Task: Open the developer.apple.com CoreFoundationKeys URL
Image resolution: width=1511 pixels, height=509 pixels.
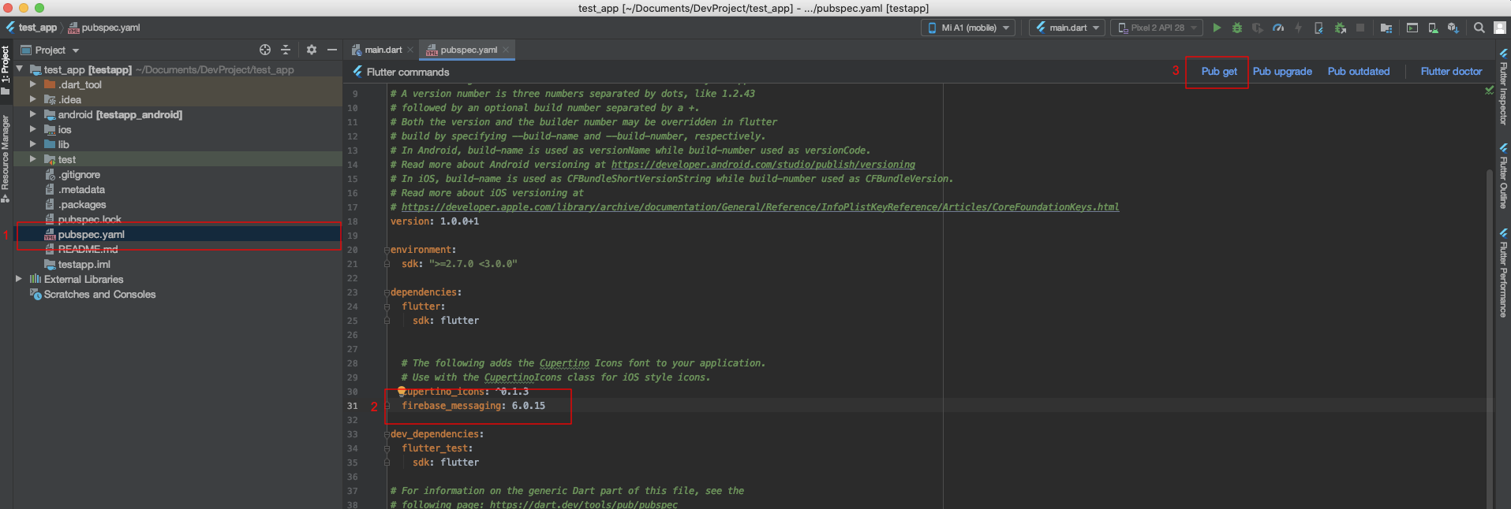Action: 760,207
